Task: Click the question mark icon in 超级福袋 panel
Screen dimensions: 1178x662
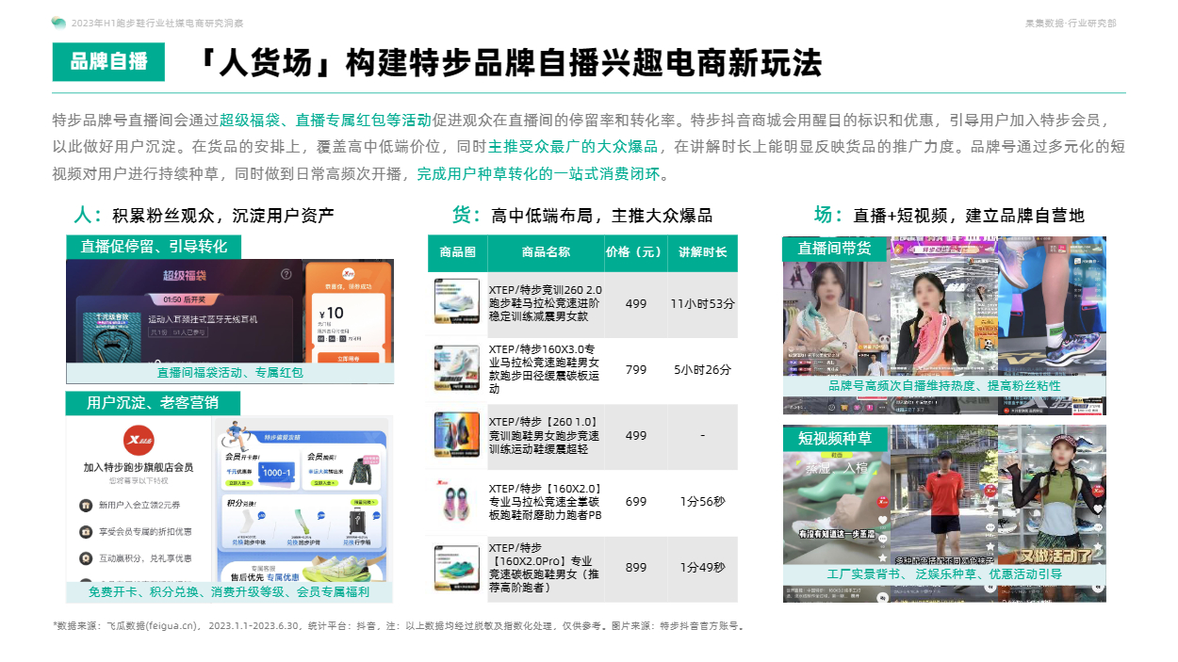Action: click(x=286, y=275)
